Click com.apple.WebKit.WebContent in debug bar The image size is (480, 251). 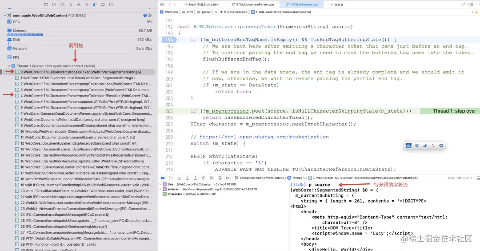coord(259,178)
